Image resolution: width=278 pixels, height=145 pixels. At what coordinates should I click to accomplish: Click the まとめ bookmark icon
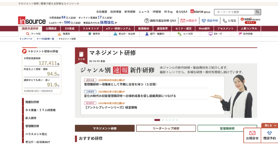pyautogui.click(x=81, y=56)
